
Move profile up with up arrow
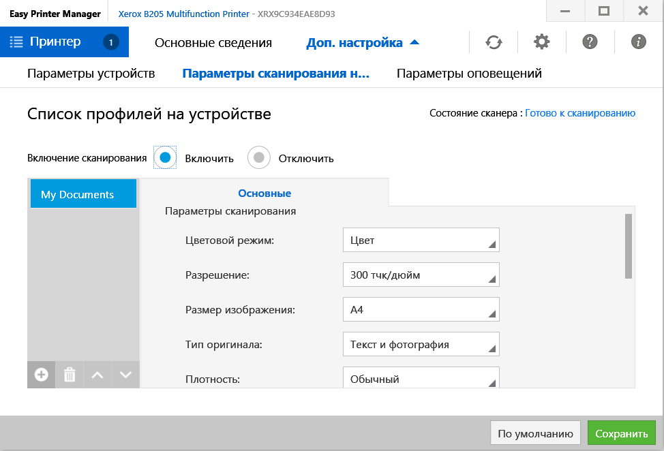click(97, 375)
